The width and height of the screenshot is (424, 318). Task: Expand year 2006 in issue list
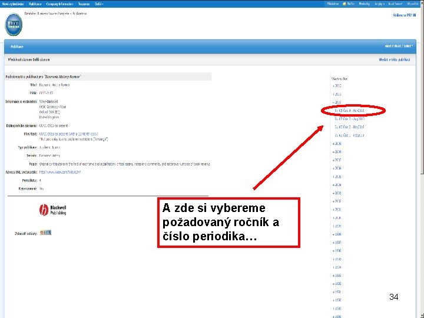tap(337, 168)
